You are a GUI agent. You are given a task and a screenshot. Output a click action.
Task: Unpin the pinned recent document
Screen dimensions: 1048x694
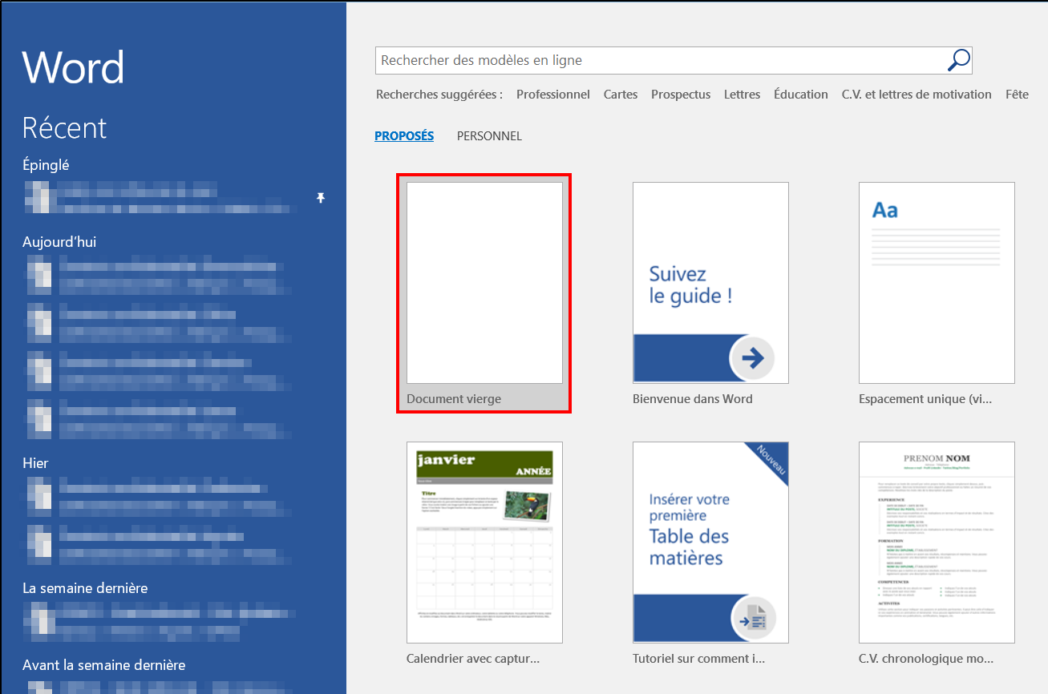321,197
